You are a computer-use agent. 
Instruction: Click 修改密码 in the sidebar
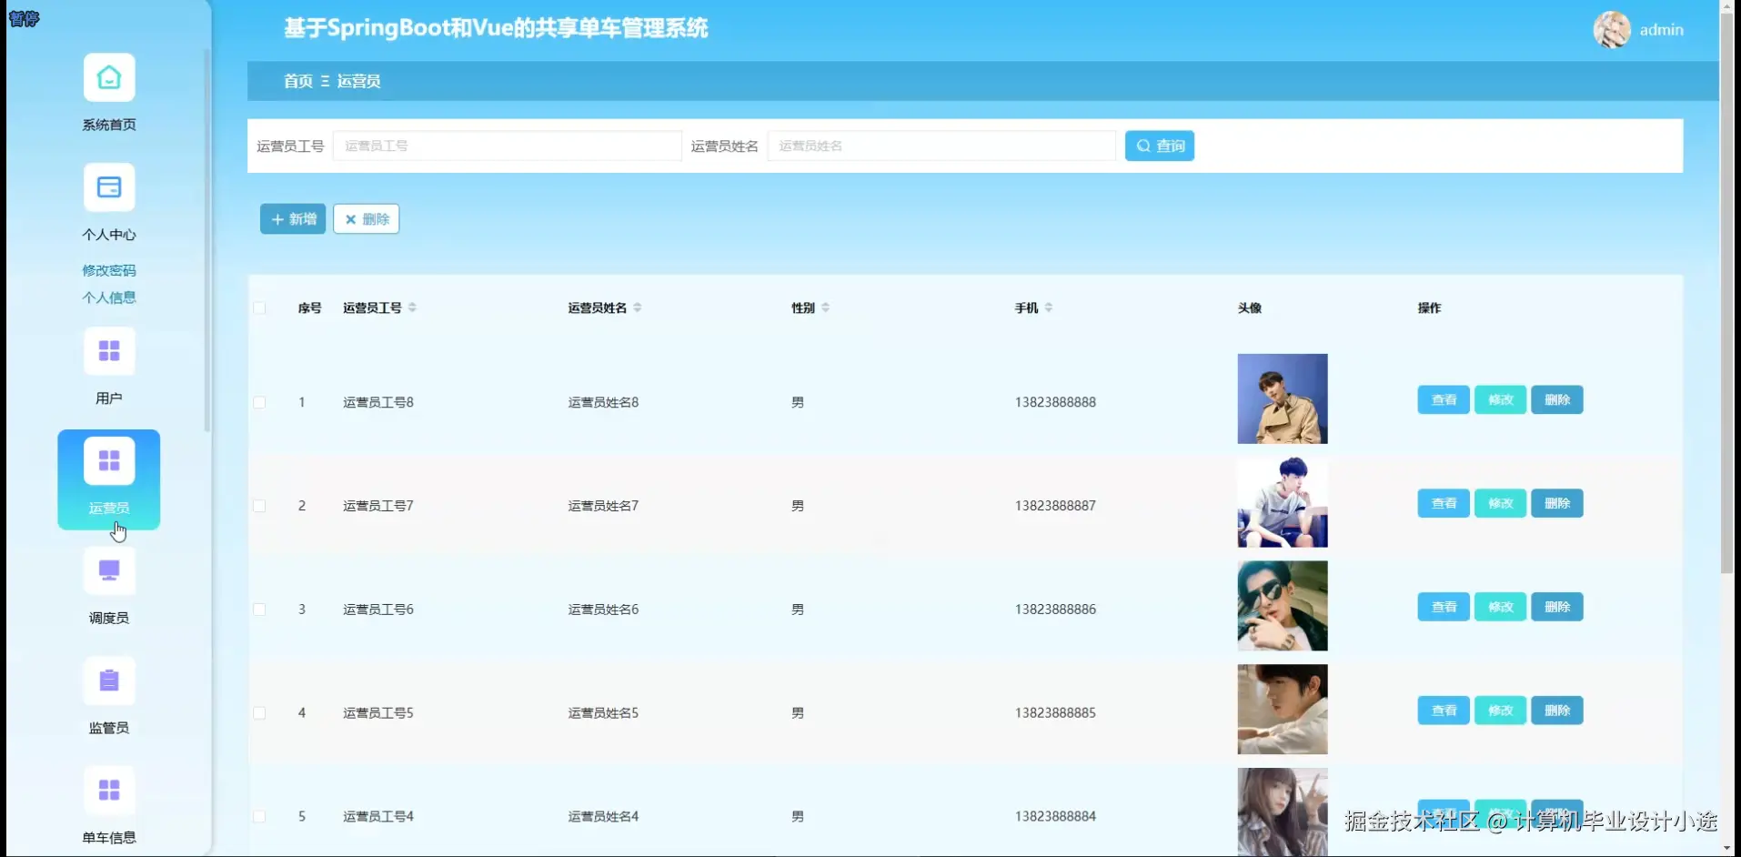point(108,270)
